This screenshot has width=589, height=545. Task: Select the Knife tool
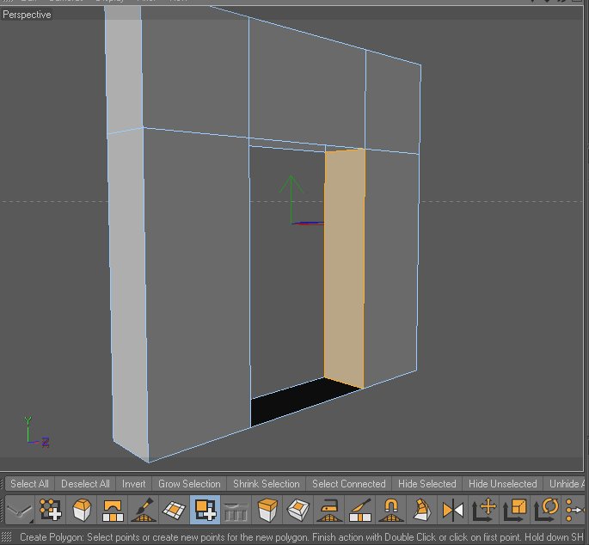click(x=360, y=510)
